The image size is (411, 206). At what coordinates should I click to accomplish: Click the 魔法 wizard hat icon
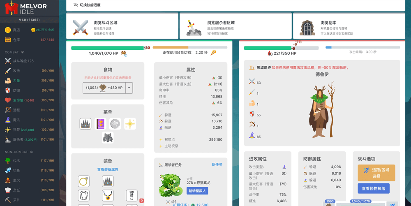point(8,120)
